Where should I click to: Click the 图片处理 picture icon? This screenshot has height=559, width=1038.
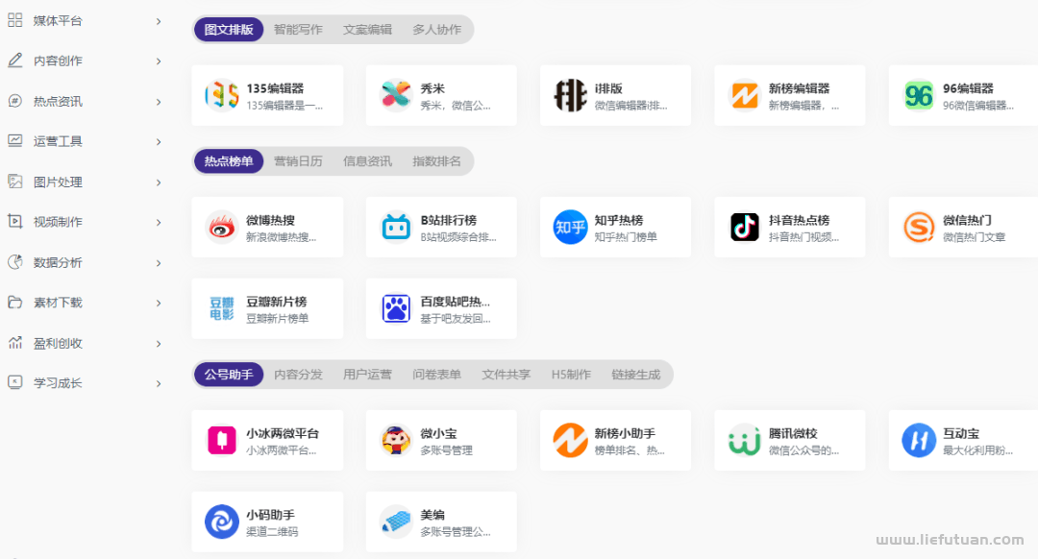pyautogui.click(x=14, y=182)
